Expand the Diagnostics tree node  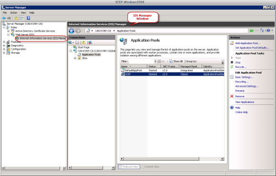pyautogui.click(x=4, y=46)
